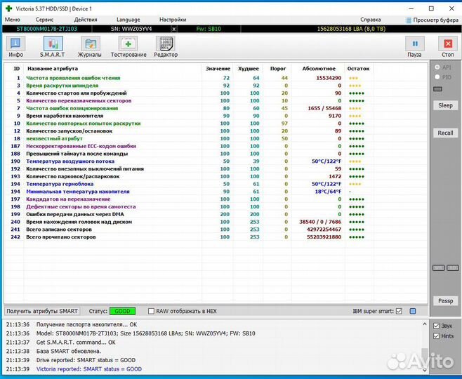This screenshot has width=462, height=379.
Task: Enable RAW отображать в HEX checkbox
Action: [x=152, y=311]
